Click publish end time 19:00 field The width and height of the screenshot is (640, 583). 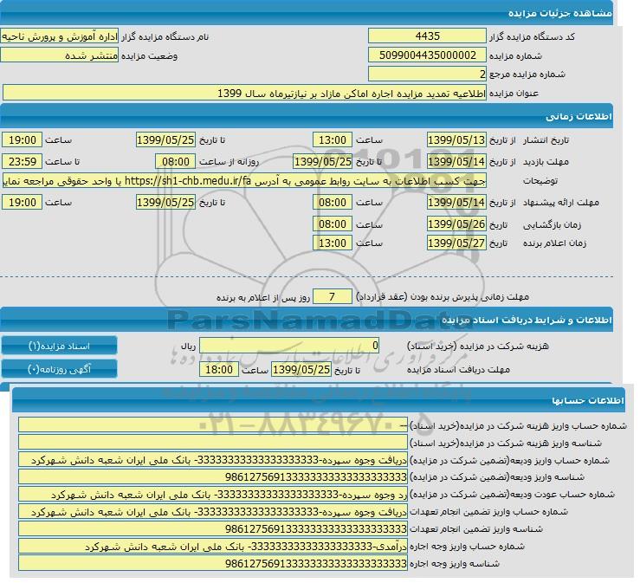click(22, 140)
